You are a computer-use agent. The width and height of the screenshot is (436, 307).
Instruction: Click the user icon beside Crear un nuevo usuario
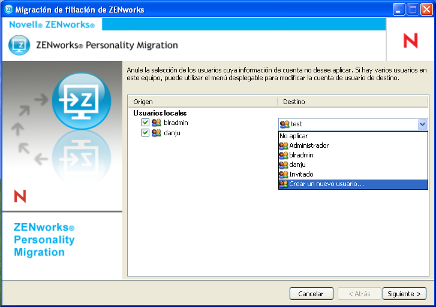coord(284,184)
